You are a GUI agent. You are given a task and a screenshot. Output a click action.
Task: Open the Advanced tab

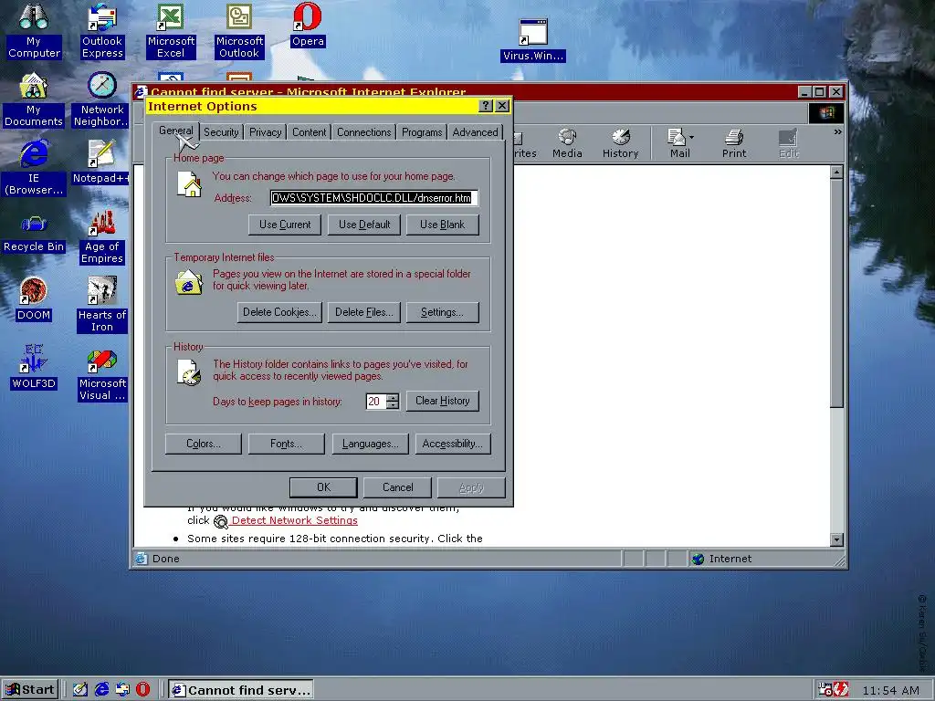(x=475, y=132)
